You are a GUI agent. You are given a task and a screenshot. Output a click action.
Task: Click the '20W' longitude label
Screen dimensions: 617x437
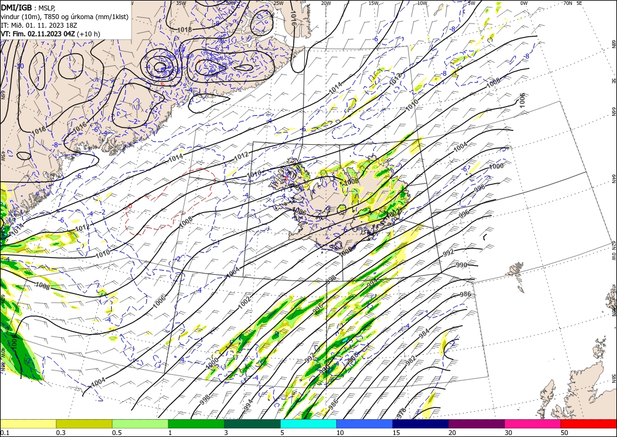click(326, 3)
